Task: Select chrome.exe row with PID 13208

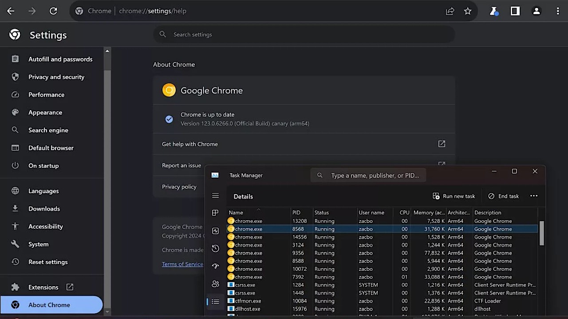Action: click(x=382, y=221)
